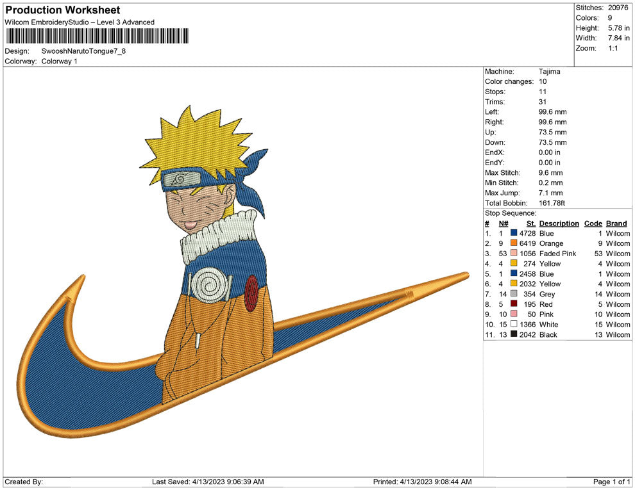Click the Colorway 1 value
The height and width of the screenshot is (488, 635).
(59, 61)
